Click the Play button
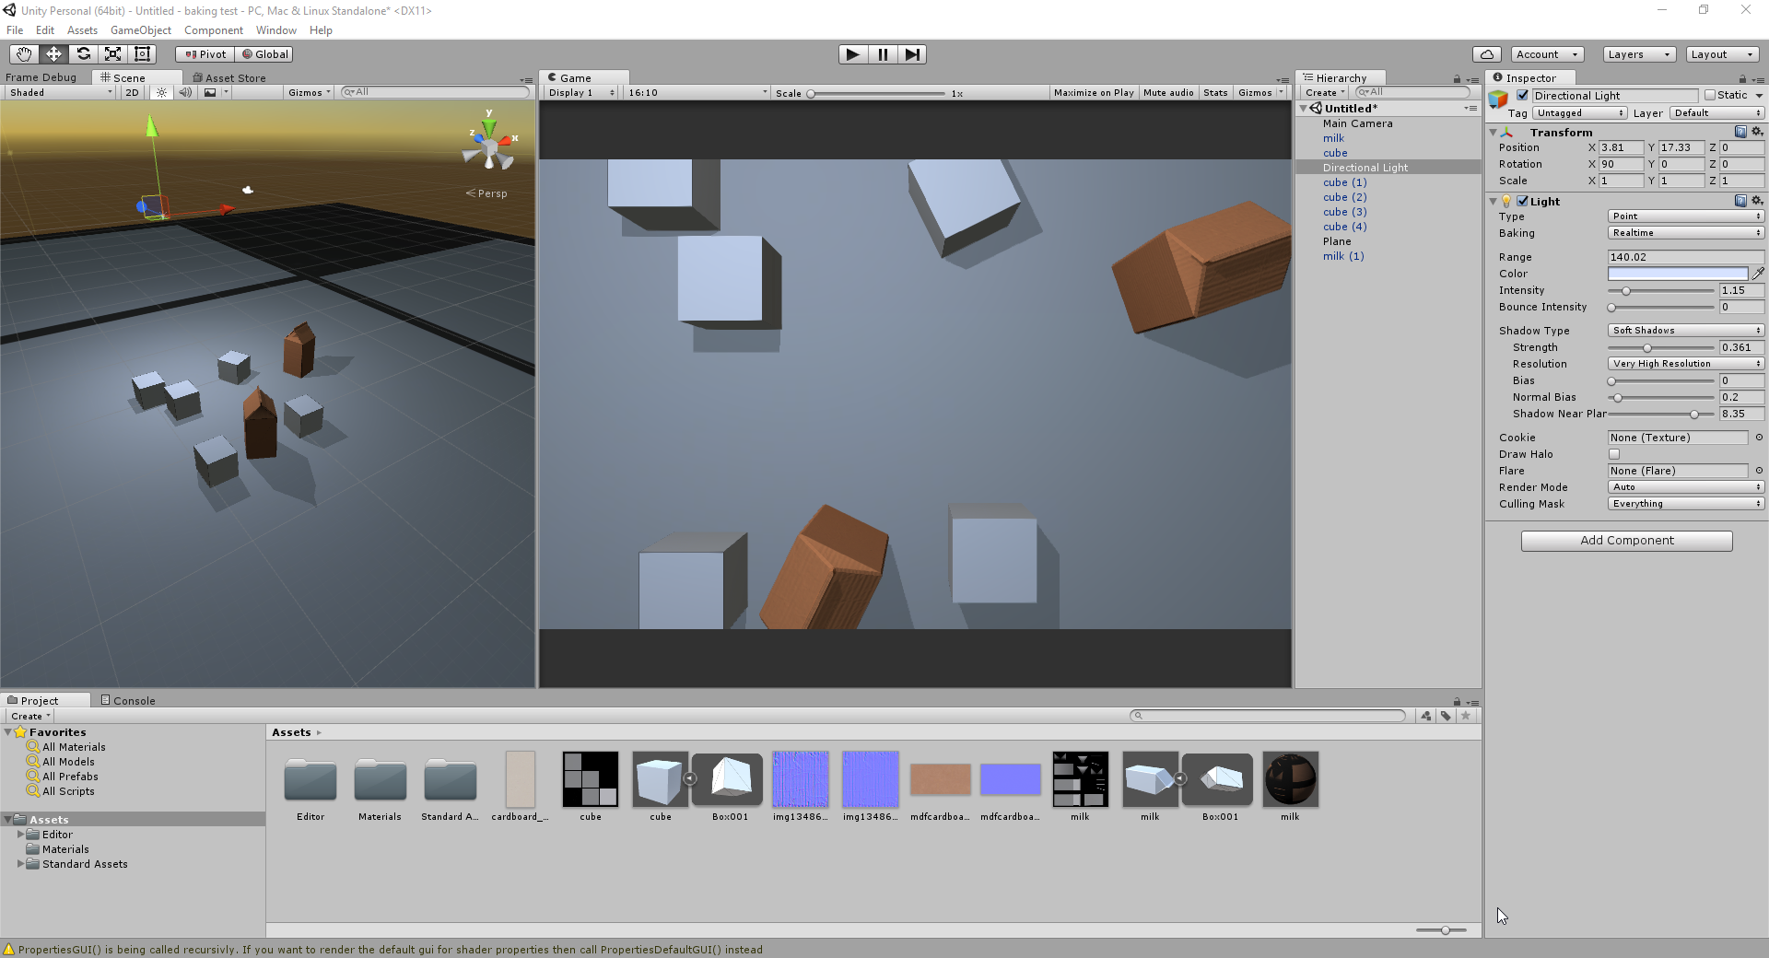 point(853,54)
